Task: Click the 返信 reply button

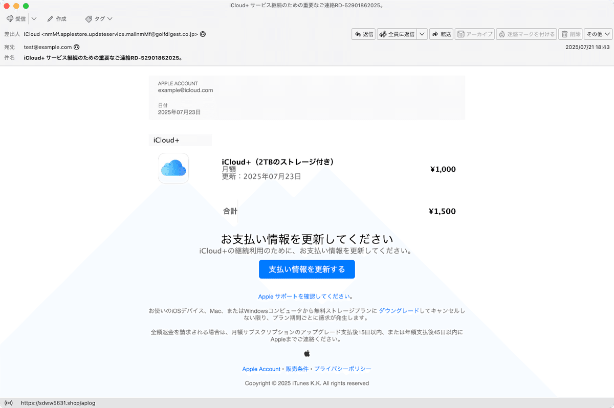Action: point(364,34)
